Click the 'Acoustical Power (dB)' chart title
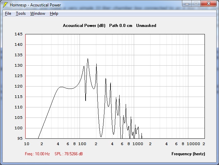 tap(84, 26)
